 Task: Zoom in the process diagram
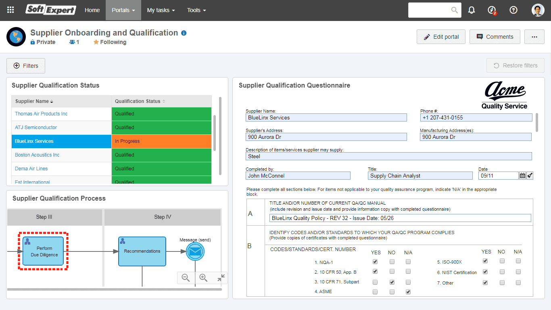pyautogui.click(x=203, y=278)
